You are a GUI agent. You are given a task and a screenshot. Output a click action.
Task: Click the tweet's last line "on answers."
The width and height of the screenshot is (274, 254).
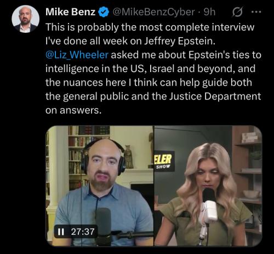[x=73, y=110]
